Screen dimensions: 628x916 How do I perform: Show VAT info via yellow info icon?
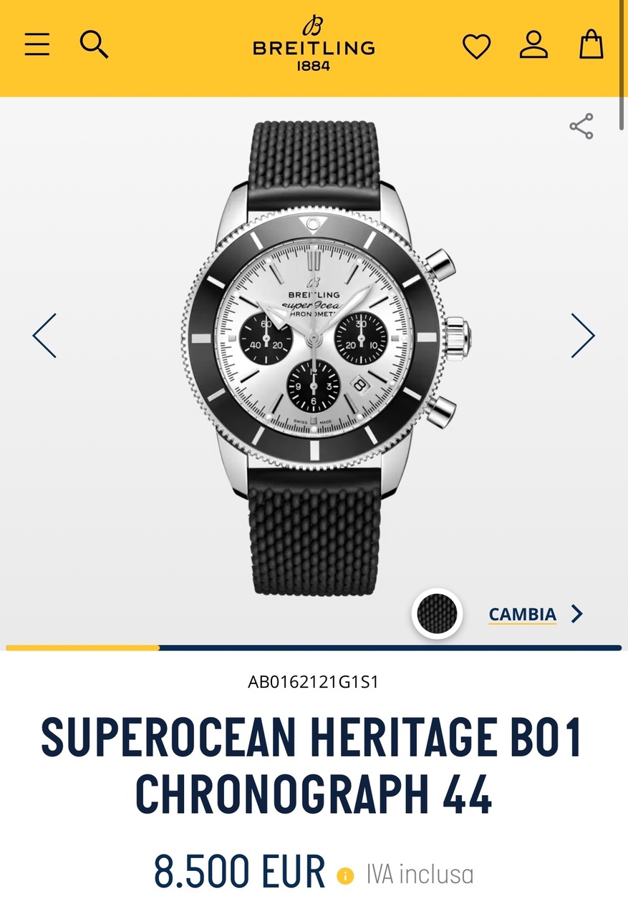345,876
